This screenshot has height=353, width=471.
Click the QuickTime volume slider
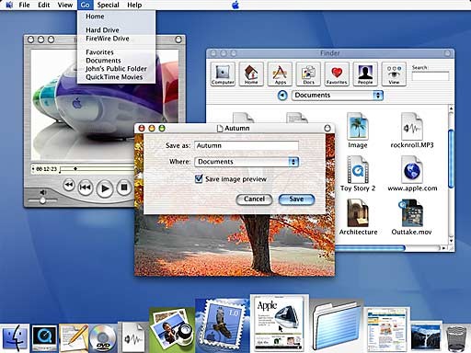[42, 200]
